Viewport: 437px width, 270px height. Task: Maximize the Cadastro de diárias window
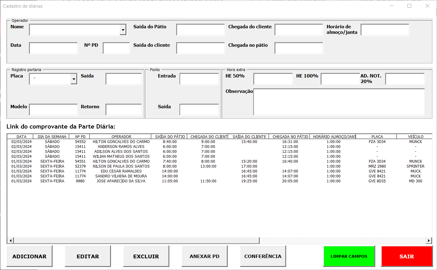coord(409,6)
